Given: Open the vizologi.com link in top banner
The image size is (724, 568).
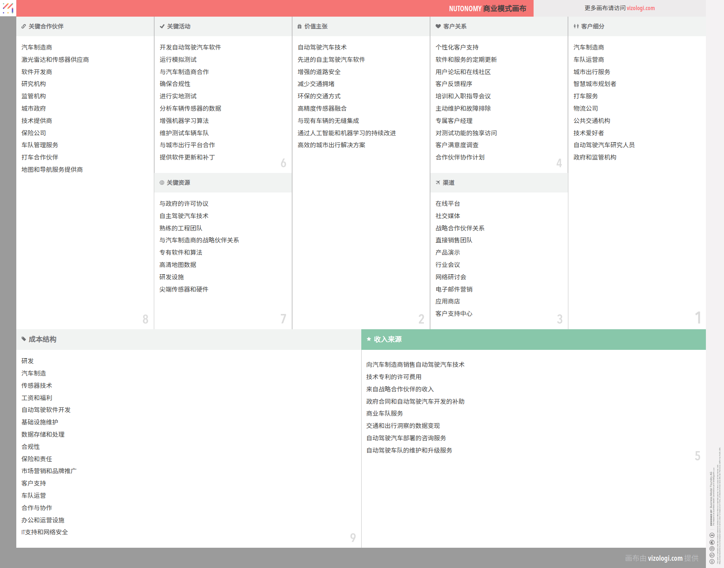Looking at the screenshot, I should [640, 8].
